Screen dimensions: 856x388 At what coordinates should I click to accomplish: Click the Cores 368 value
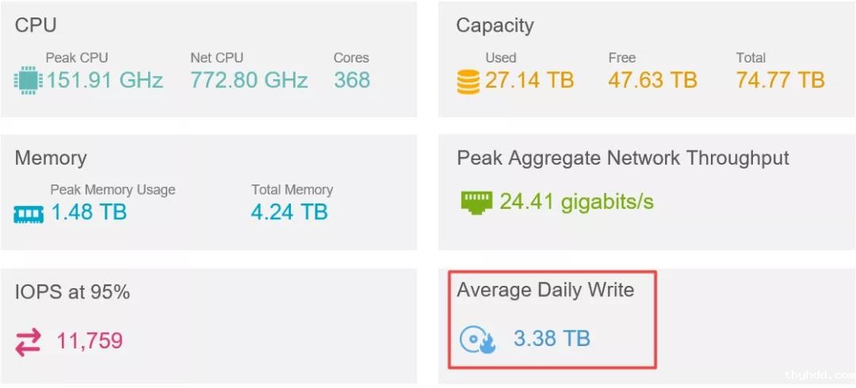point(352,80)
